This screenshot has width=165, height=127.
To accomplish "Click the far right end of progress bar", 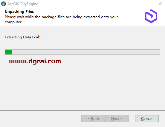I will coord(159,52).
